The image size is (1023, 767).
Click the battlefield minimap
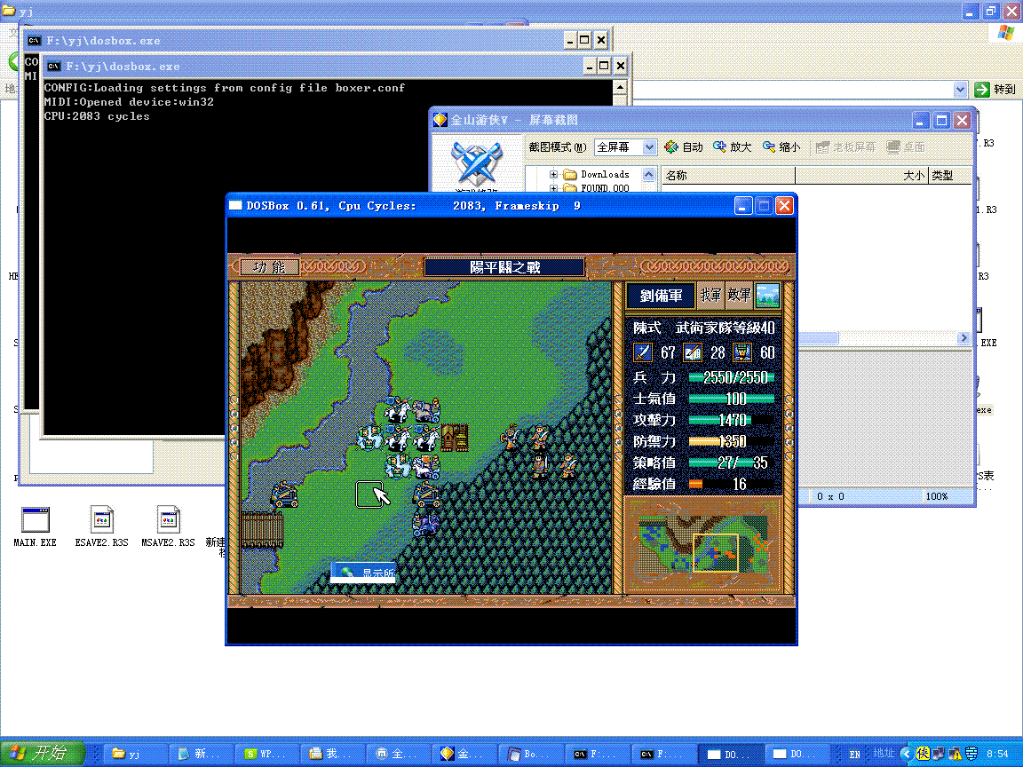pyautogui.click(x=703, y=544)
